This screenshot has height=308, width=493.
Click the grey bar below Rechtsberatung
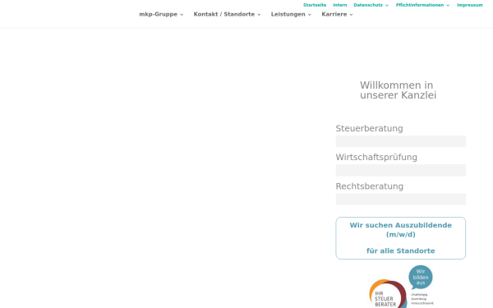click(401, 200)
